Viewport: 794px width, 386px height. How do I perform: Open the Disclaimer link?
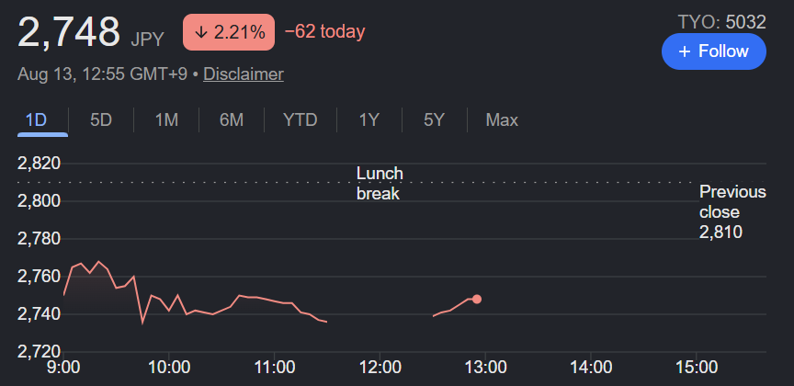(x=244, y=74)
